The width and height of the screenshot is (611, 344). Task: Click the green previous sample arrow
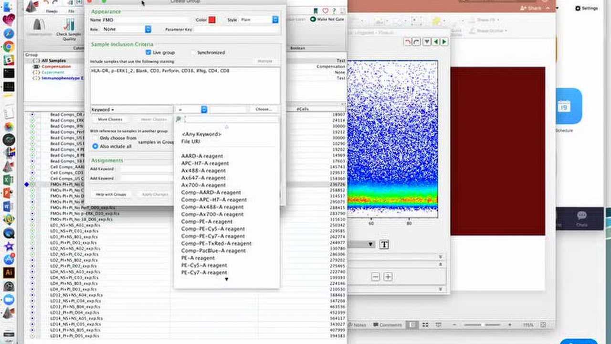pyautogui.click(x=436, y=42)
